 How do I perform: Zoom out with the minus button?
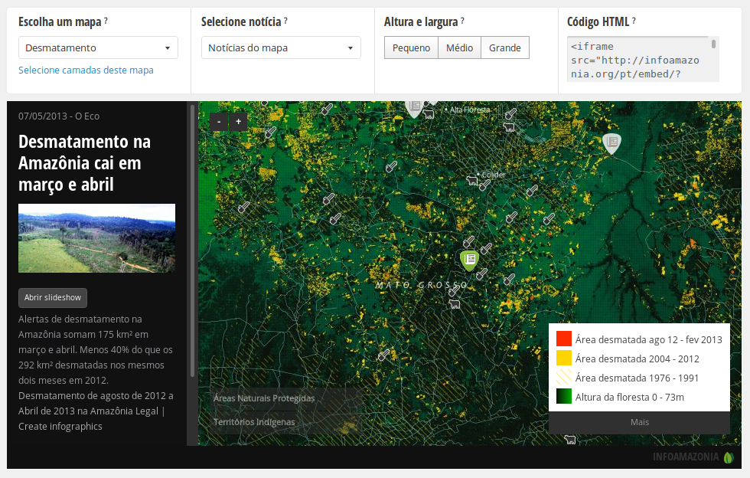[219, 122]
